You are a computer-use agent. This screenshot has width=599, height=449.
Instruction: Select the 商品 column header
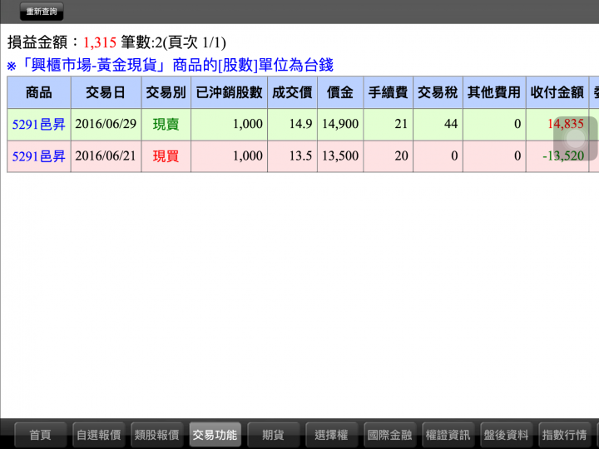pyautogui.click(x=39, y=92)
